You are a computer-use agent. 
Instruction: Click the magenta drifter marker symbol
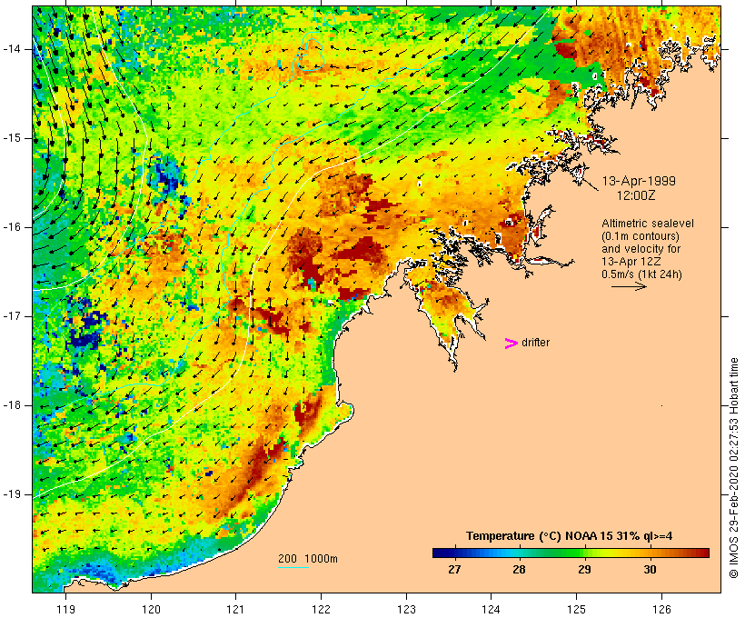point(511,344)
